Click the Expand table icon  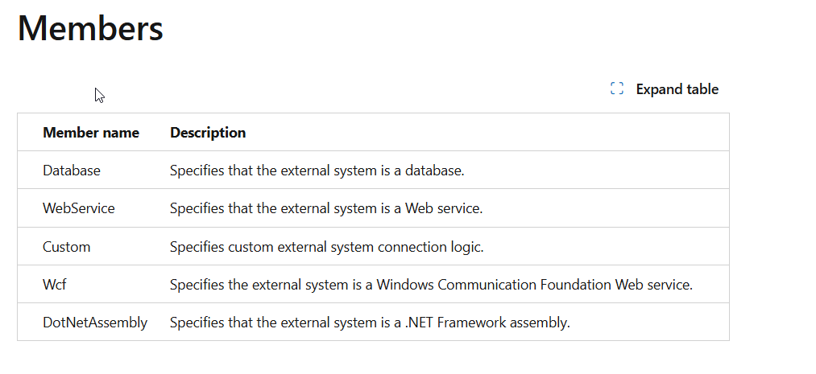coord(617,88)
